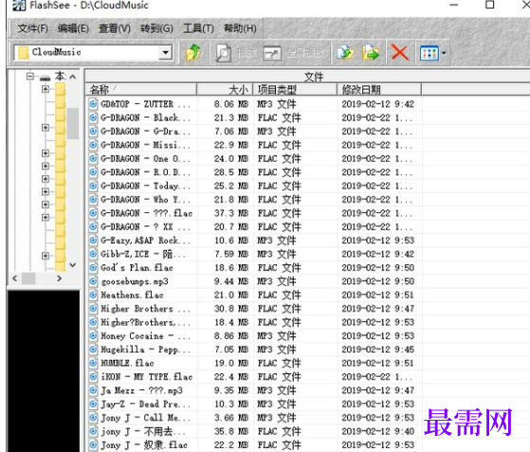Click file icon of God's Plan.flac

click(x=93, y=267)
